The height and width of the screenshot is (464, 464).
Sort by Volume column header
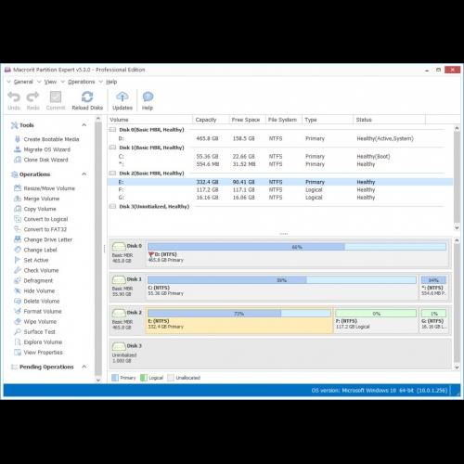point(150,120)
